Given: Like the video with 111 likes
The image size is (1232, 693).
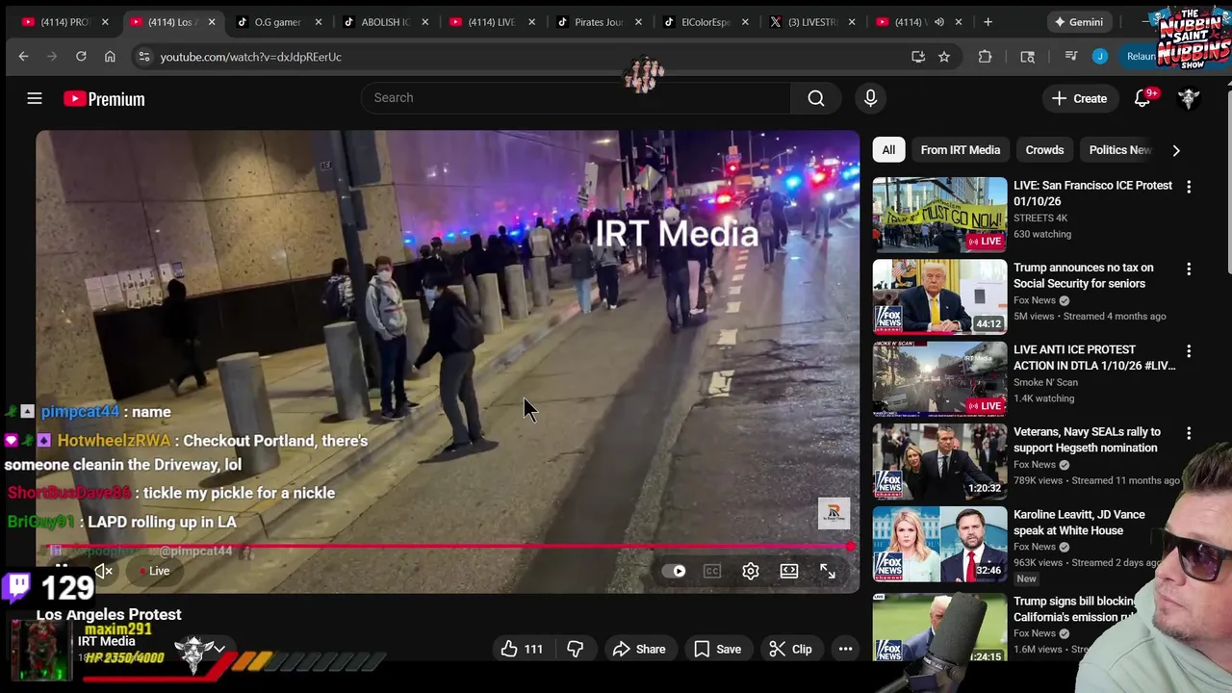Looking at the screenshot, I should click(x=522, y=649).
